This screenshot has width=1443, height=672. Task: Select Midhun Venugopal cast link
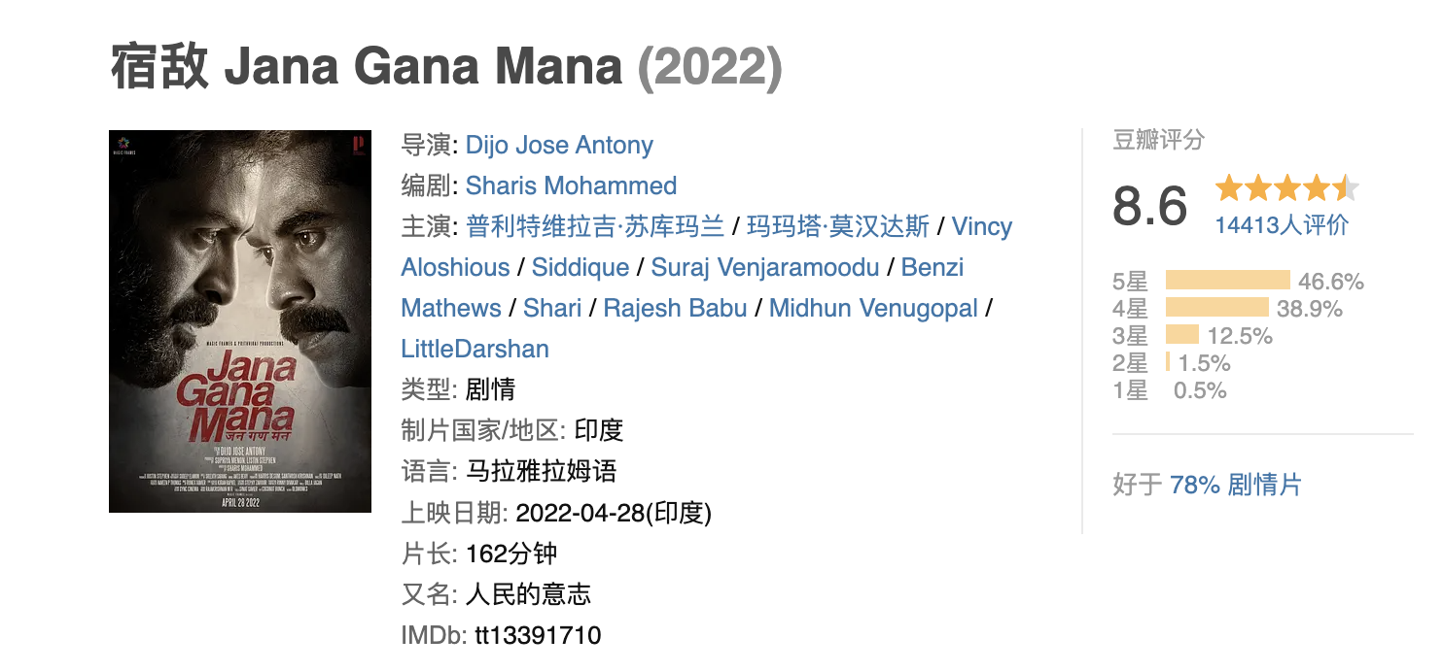(873, 309)
